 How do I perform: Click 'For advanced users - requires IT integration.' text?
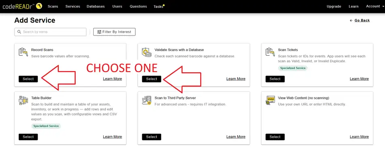click(190, 105)
